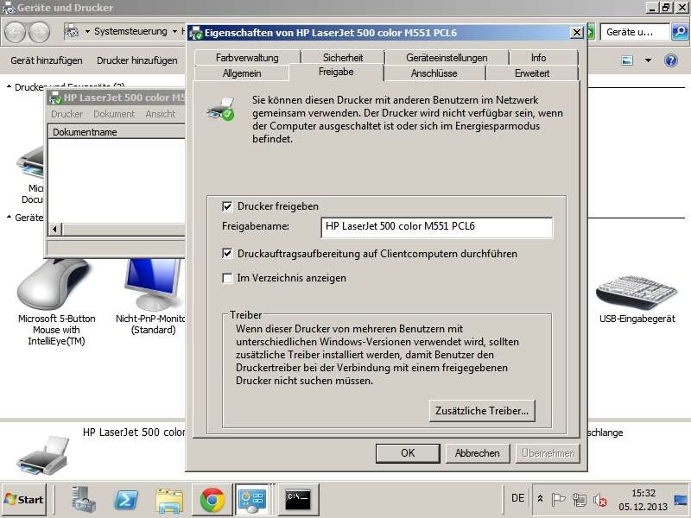
Task: Switch to the Allgemein tab
Action: coord(242,73)
